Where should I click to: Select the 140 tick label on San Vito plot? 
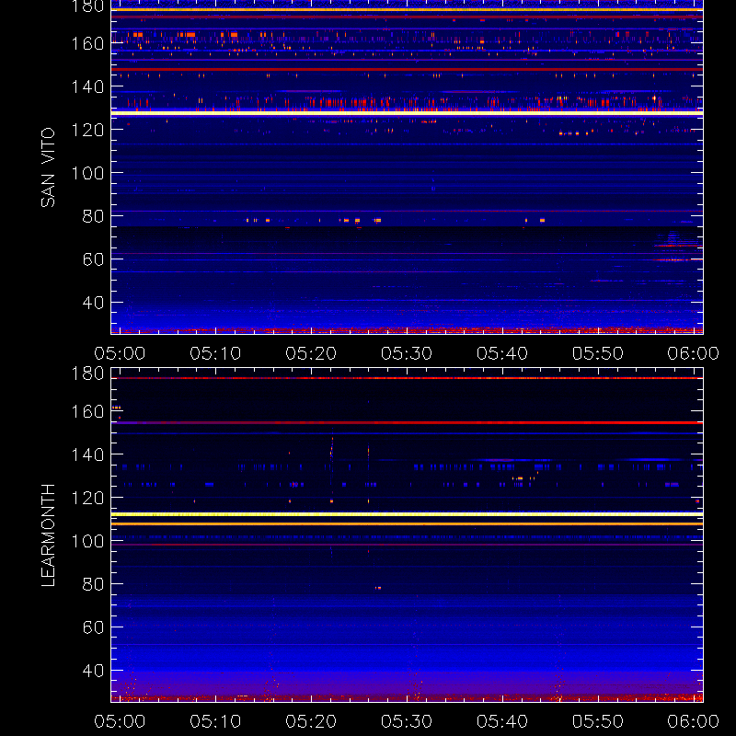click(87, 86)
